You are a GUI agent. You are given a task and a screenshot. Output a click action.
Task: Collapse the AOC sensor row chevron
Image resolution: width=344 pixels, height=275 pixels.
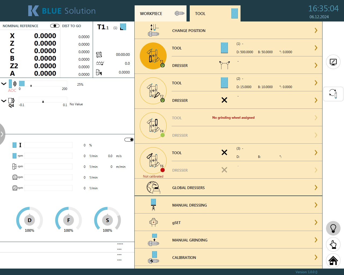tap(4, 84)
